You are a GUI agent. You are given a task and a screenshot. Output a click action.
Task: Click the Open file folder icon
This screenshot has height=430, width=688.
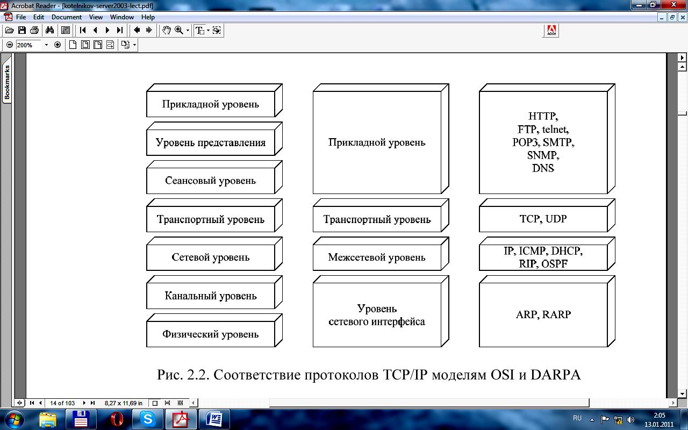click(9, 30)
